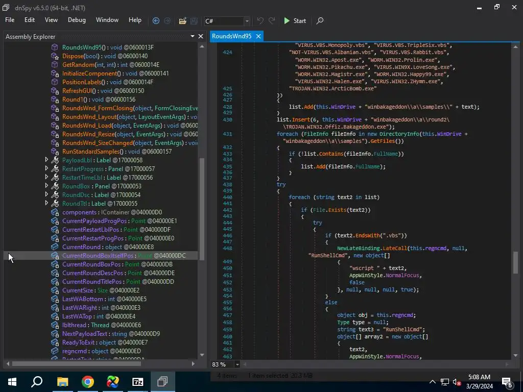Select CurrentRoundBoxItselfPos field row
Screen dimensions: 523x392
(x=101, y=255)
